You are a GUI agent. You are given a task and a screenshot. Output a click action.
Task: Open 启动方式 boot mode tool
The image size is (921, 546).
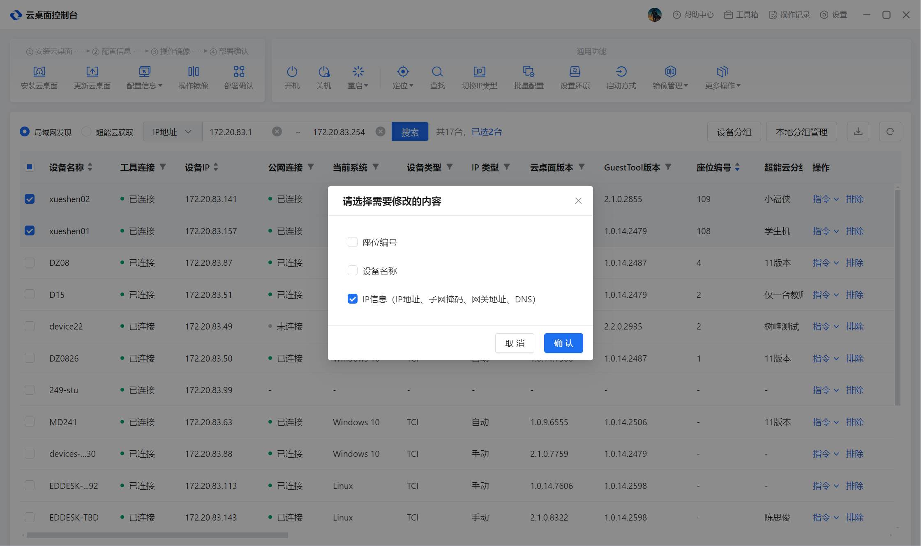click(621, 72)
